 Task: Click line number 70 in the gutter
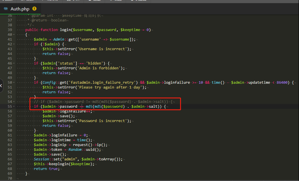(x=10, y=178)
